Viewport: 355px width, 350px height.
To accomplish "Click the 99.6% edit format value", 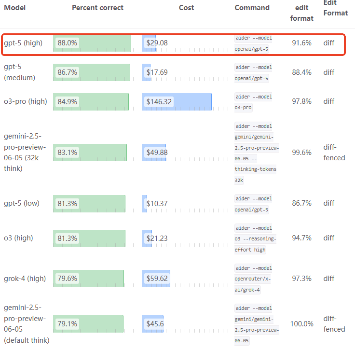I will (301, 153).
